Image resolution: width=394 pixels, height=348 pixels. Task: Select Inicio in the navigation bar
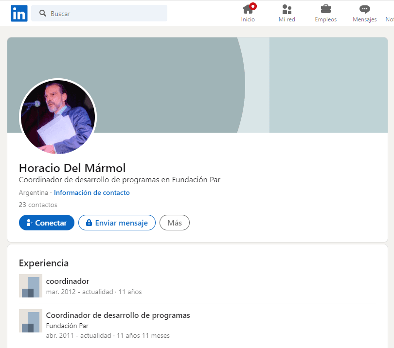click(x=248, y=19)
